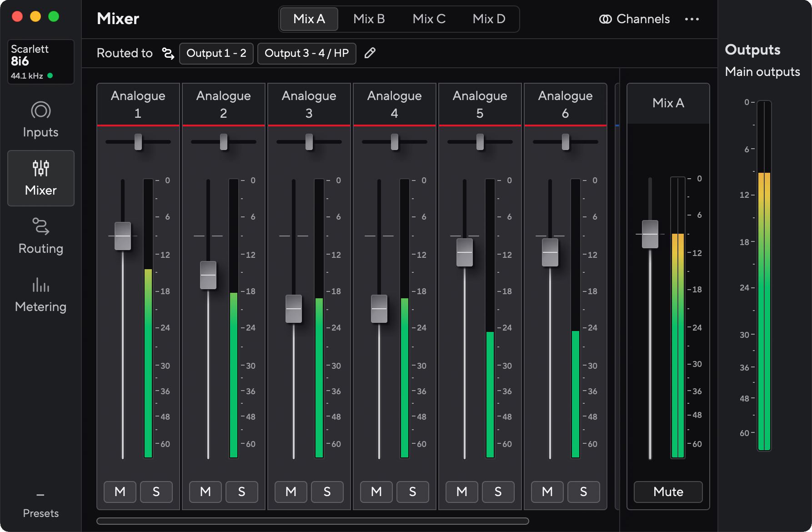The image size is (812, 532).
Task: Mute Analogue 2 channel
Action: point(206,492)
